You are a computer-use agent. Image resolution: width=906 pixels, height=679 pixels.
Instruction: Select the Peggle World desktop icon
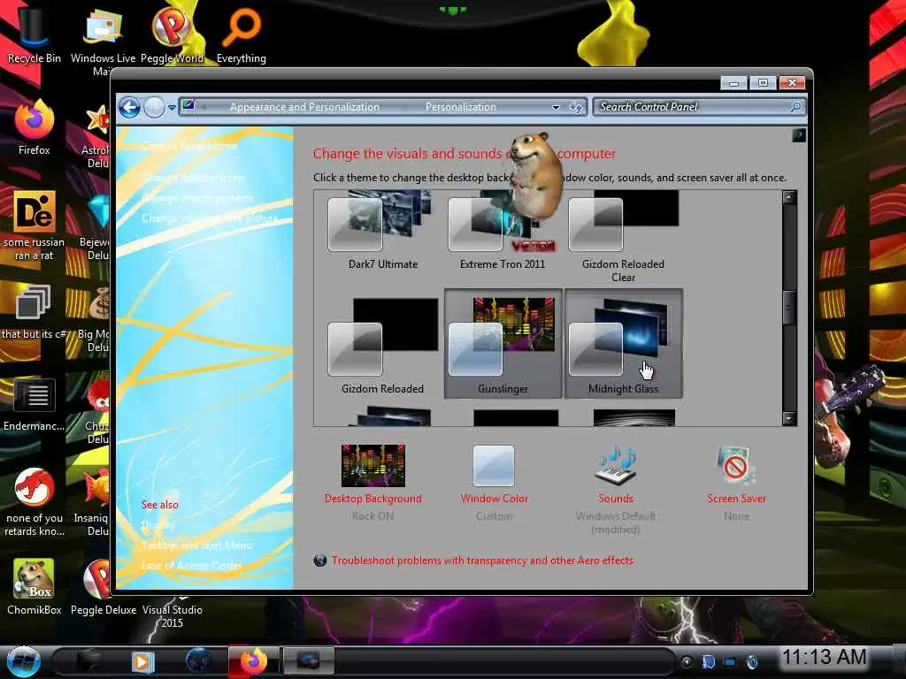click(172, 35)
